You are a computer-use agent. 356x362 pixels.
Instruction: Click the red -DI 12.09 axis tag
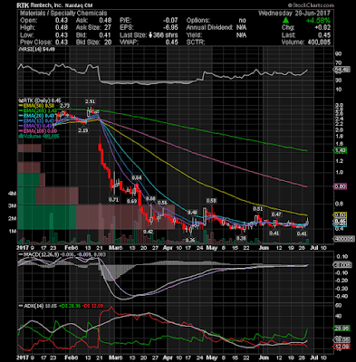click(x=342, y=346)
